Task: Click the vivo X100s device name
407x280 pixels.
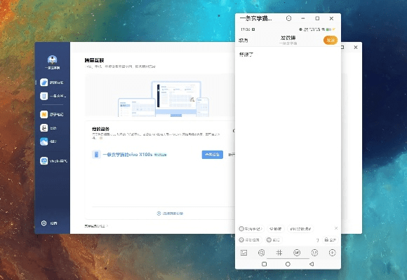Action: pos(128,155)
